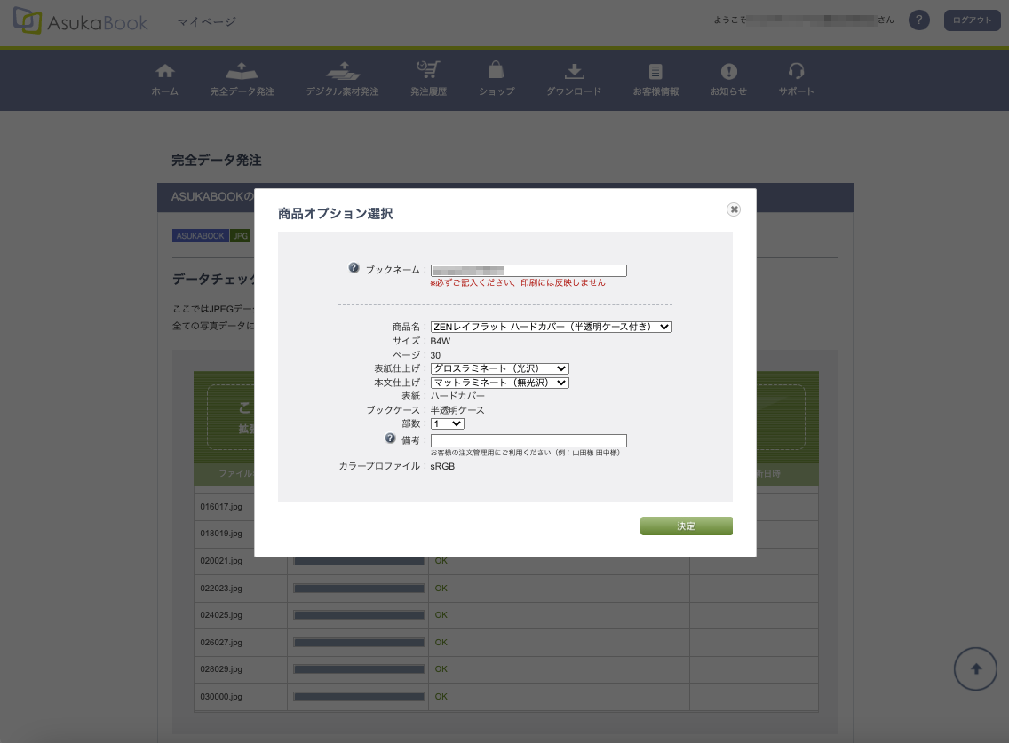Open サポート headset icon
Image resolution: width=1009 pixels, height=743 pixels.
[x=796, y=72]
